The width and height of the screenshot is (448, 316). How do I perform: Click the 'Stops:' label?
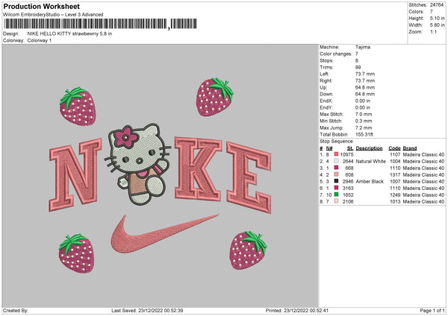(x=326, y=60)
